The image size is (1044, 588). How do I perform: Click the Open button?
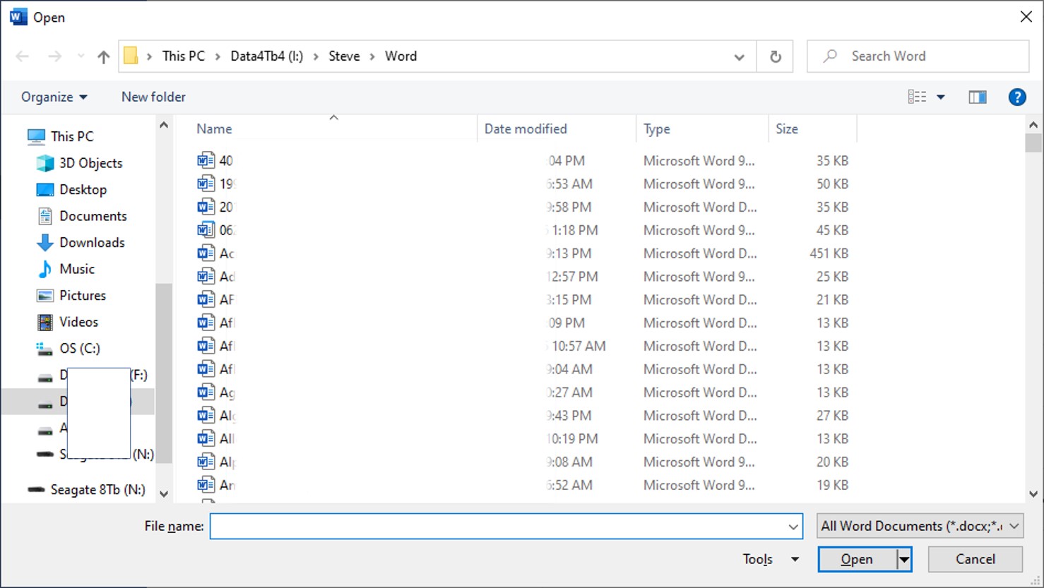[x=857, y=559]
